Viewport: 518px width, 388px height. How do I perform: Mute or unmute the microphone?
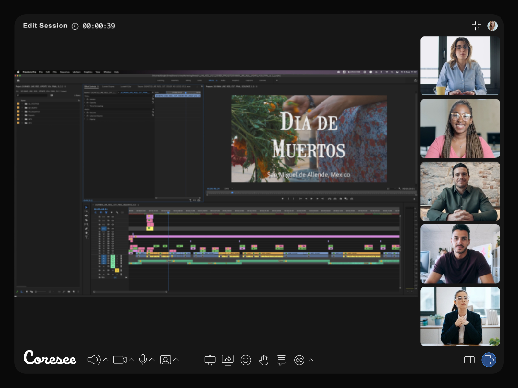pos(143,360)
